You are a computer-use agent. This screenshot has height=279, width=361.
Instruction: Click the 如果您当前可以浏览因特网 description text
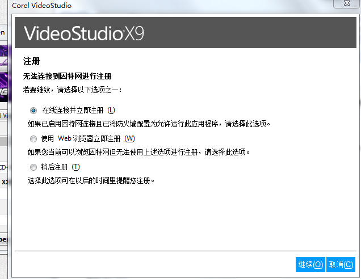[x=139, y=153]
